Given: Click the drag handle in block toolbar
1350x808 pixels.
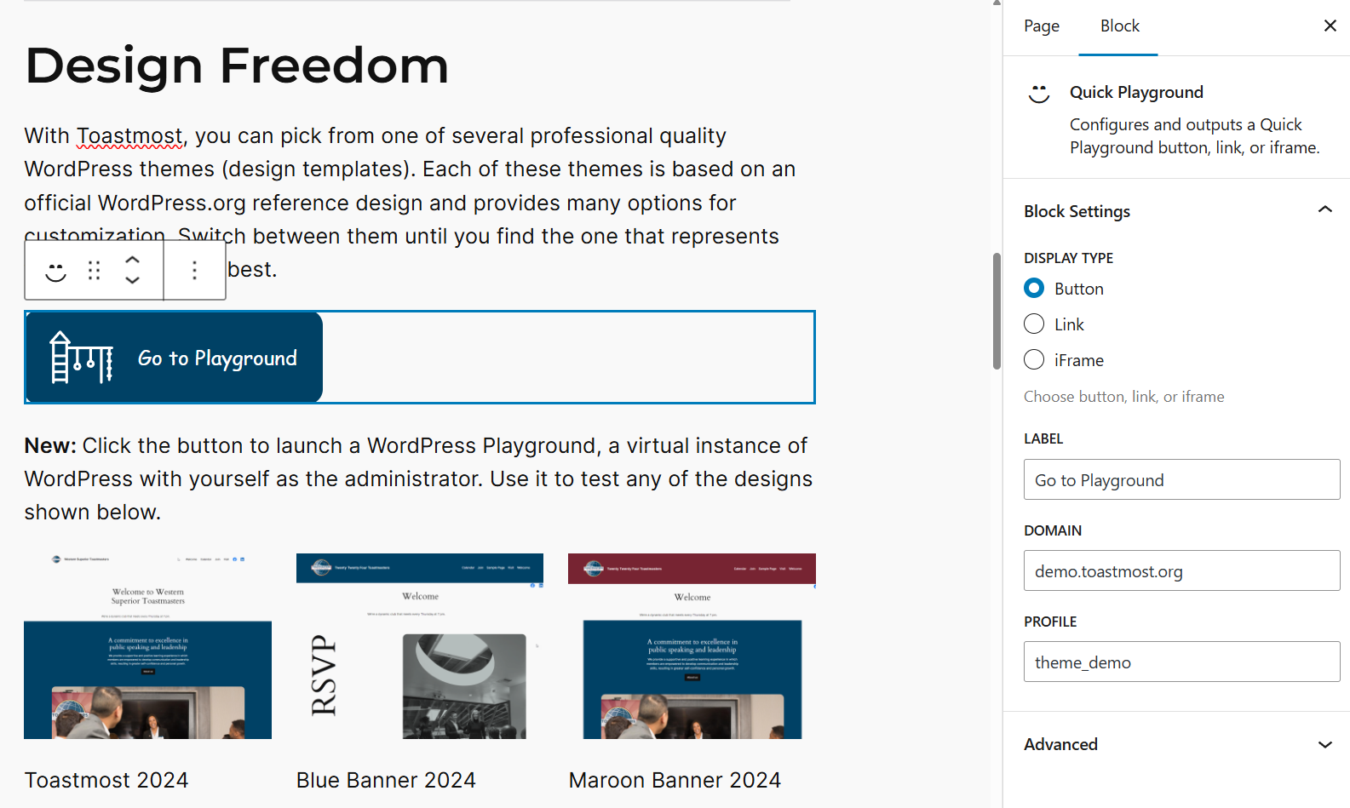Looking at the screenshot, I should 95,271.
